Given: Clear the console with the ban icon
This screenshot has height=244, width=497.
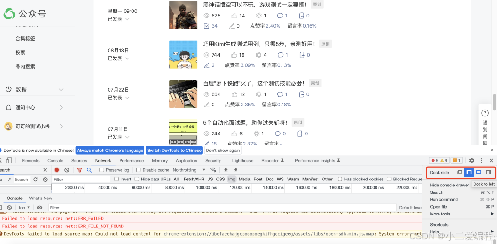Looking at the screenshot, I should [x=10, y=208].
